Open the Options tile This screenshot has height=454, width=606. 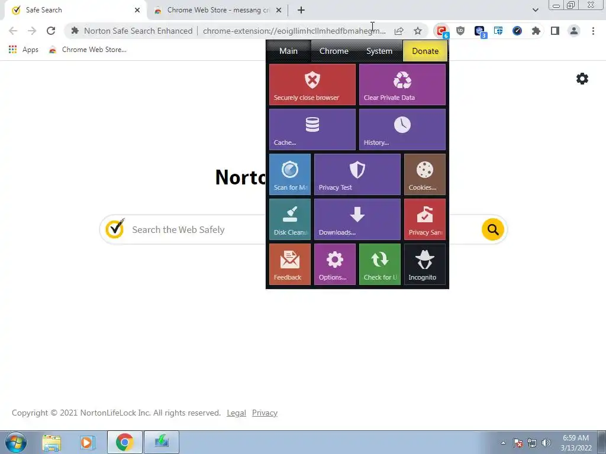click(335, 264)
